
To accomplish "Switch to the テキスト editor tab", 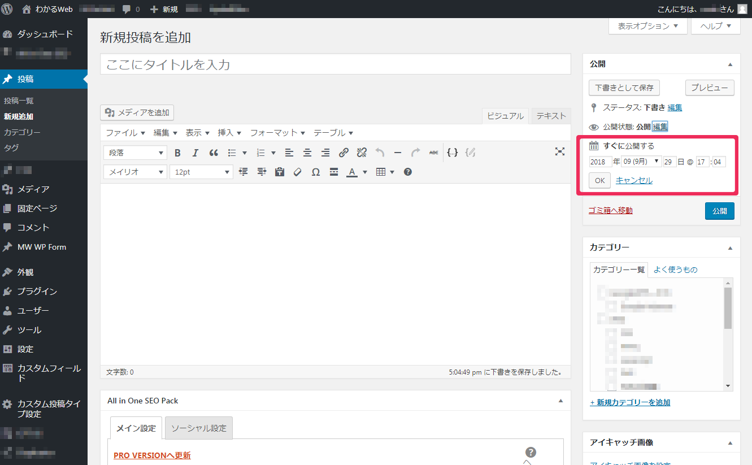I will (551, 116).
